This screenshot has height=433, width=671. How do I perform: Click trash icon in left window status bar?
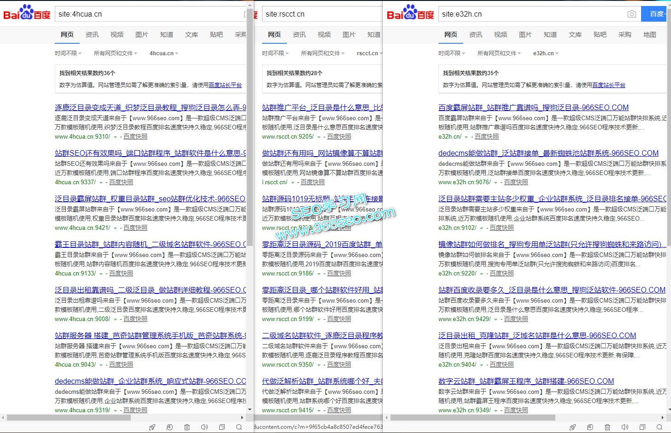187,427
